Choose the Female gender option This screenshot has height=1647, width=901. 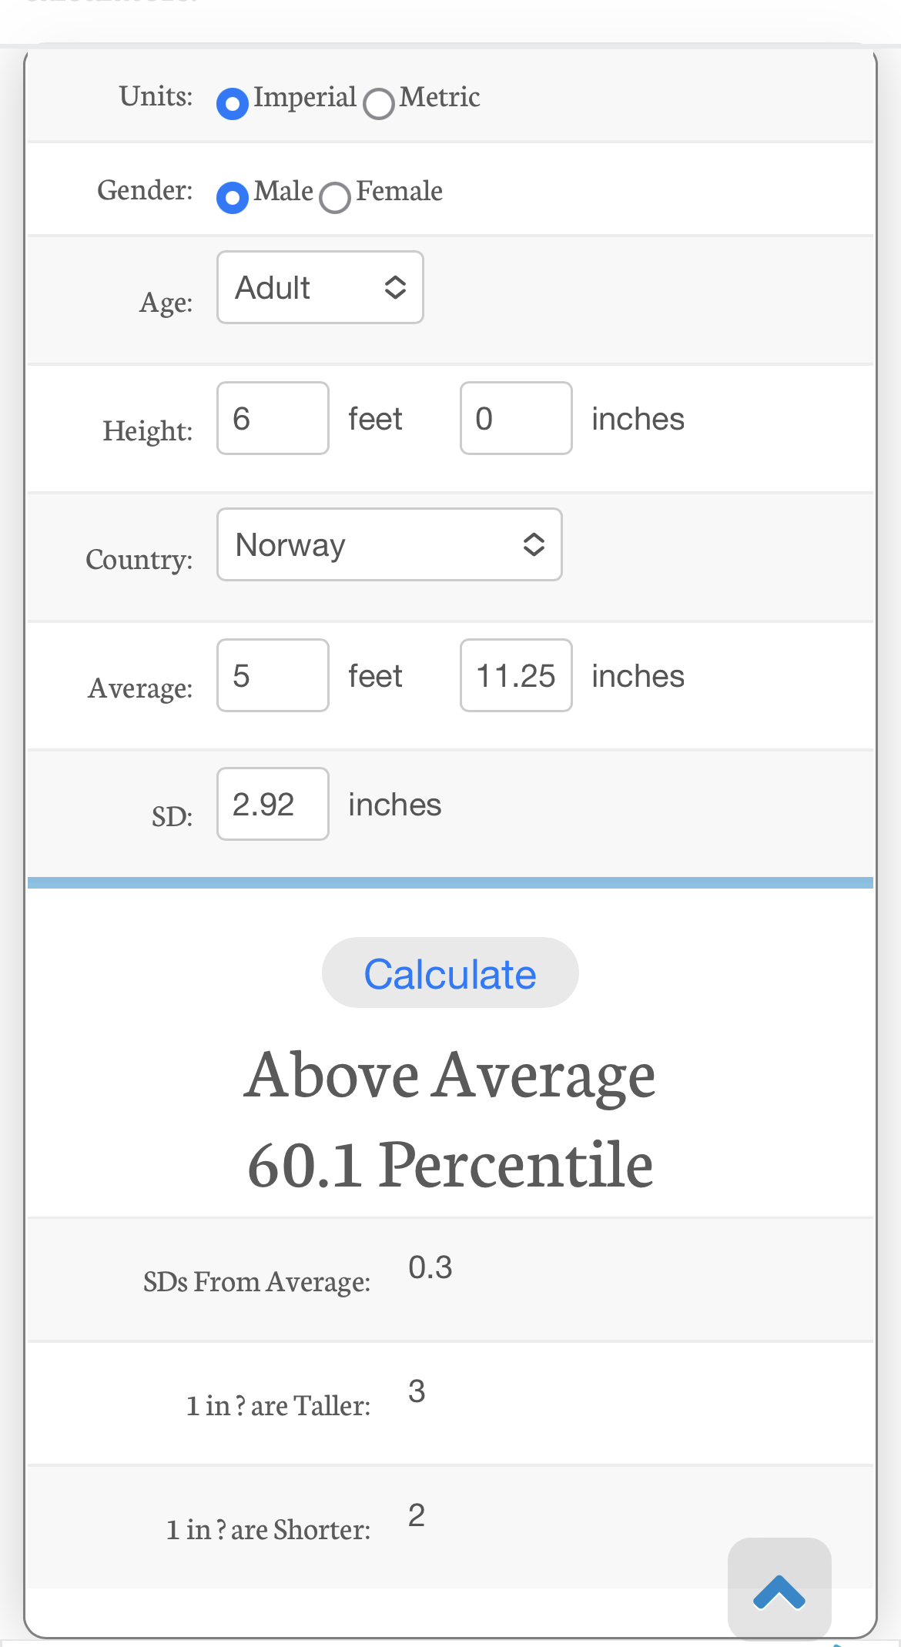tap(335, 197)
